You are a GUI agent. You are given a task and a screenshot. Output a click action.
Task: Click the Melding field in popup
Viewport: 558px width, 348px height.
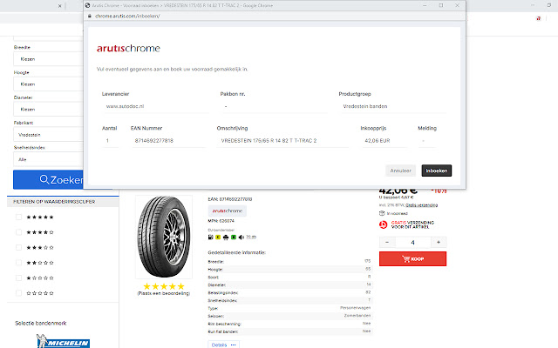click(x=426, y=141)
